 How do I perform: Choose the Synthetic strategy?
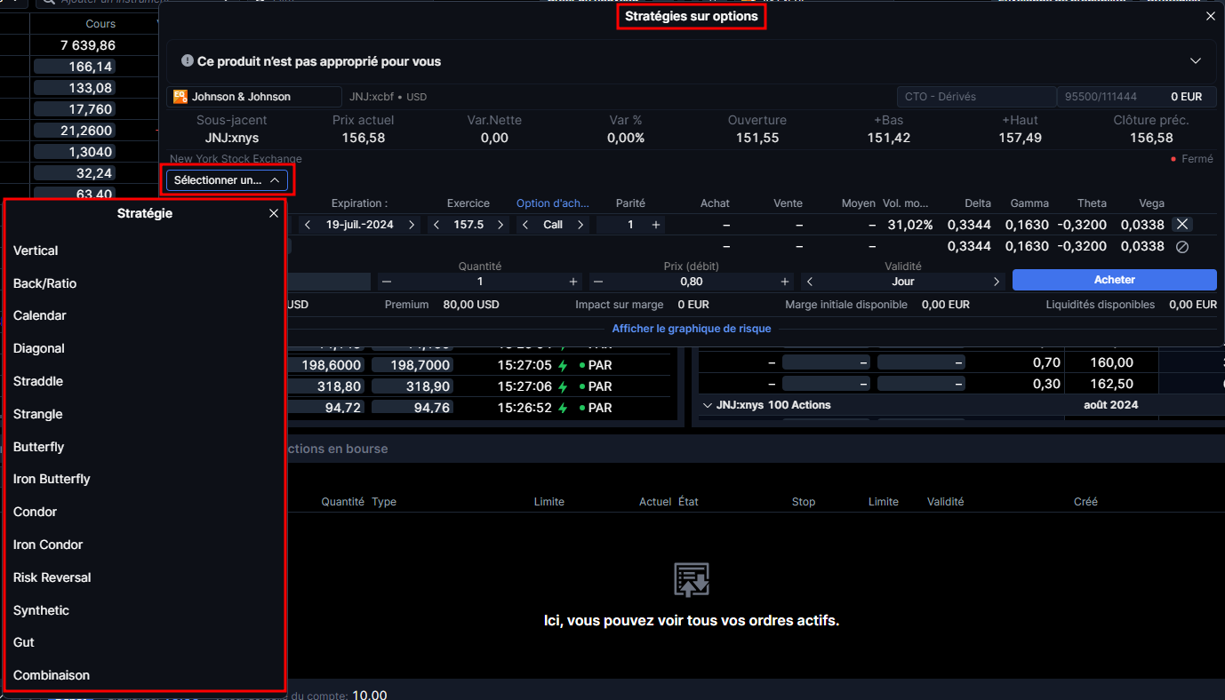click(x=41, y=610)
